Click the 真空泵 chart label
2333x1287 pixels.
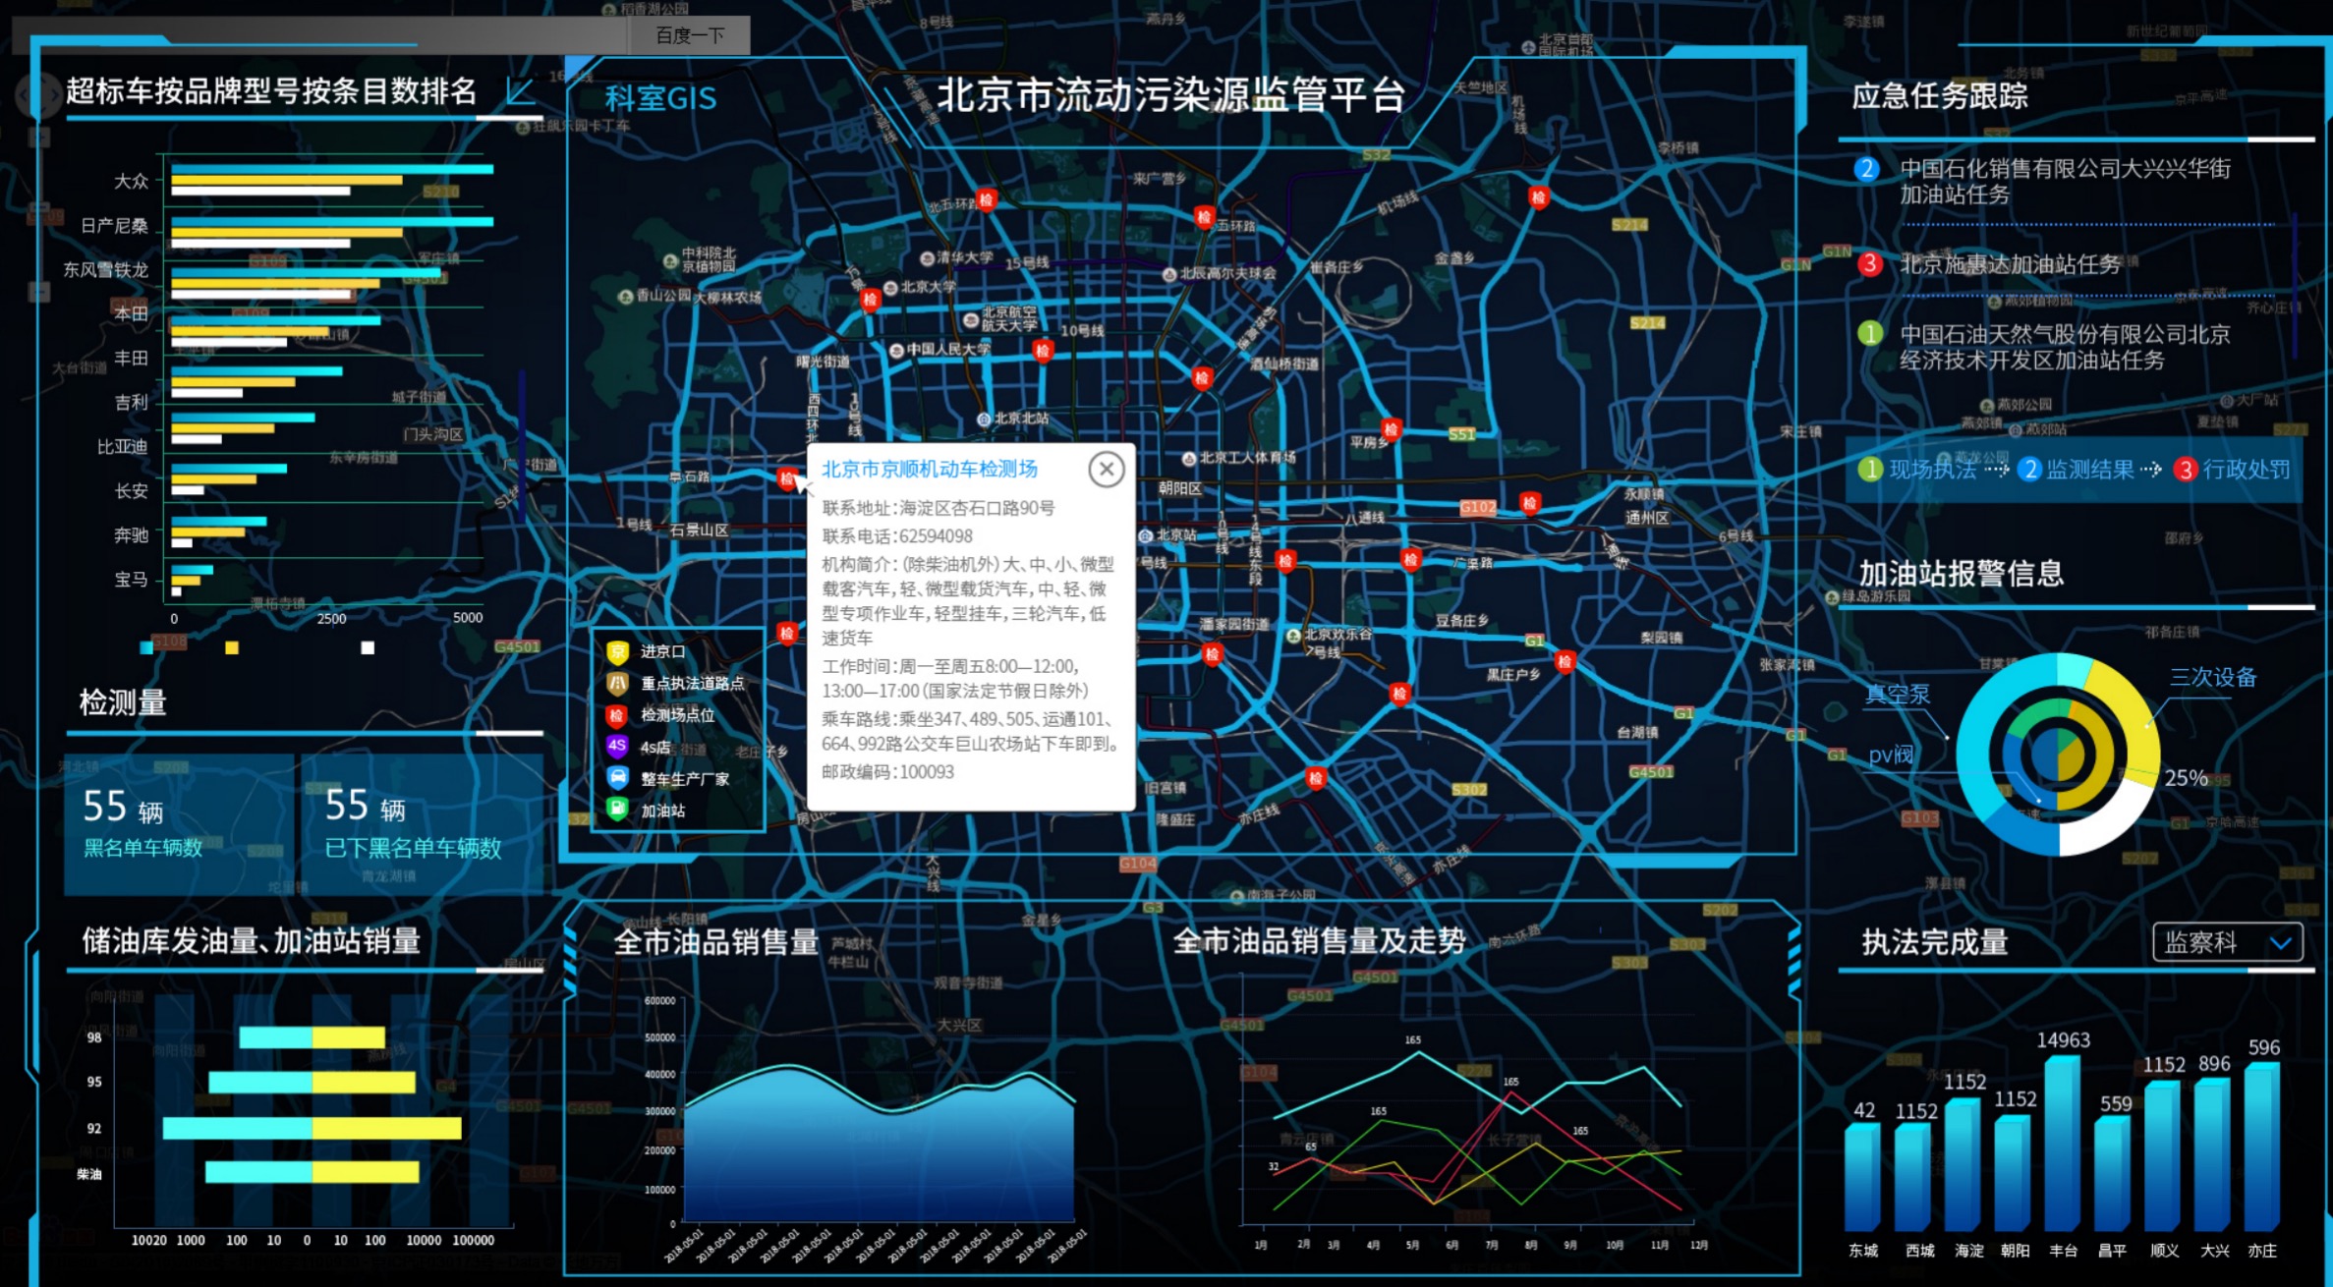click(x=1898, y=695)
